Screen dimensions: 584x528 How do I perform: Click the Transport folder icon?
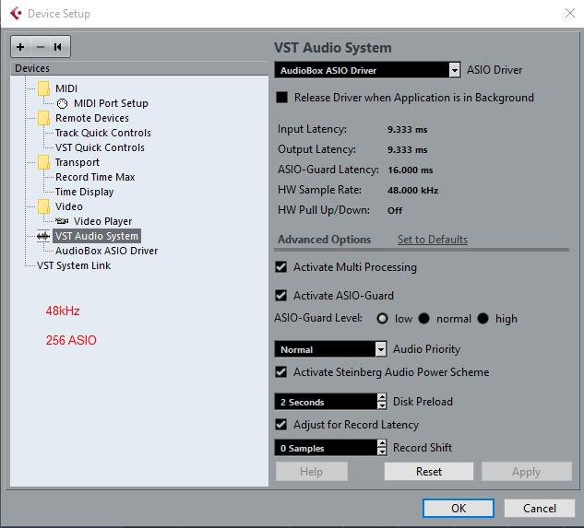pyautogui.click(x=43, y=162)
